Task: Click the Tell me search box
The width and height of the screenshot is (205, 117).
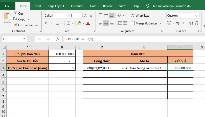Action: coord(172,6)
